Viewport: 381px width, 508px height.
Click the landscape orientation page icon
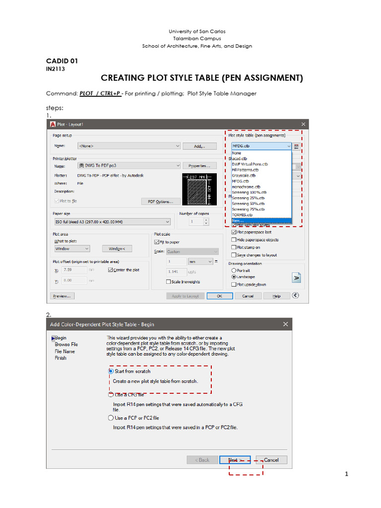coord(297,278)
